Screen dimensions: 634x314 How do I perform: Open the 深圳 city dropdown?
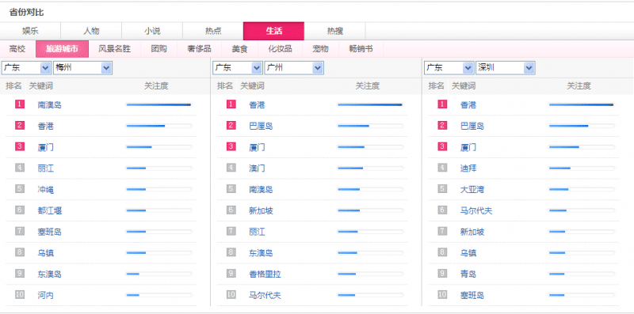(506, 68)
